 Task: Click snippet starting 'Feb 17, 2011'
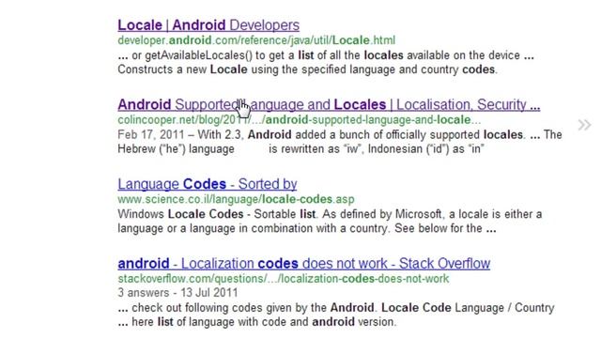(x=340, y=135)
